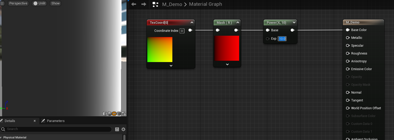The width and height of the screenshot is (394, 140).
Task: Click the Perspective viewport button
Action: click(x=18, y=3)
